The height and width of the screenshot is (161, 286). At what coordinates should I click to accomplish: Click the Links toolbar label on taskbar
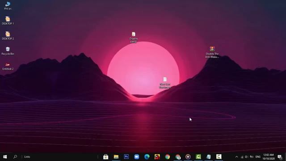(x=27, y=157)
